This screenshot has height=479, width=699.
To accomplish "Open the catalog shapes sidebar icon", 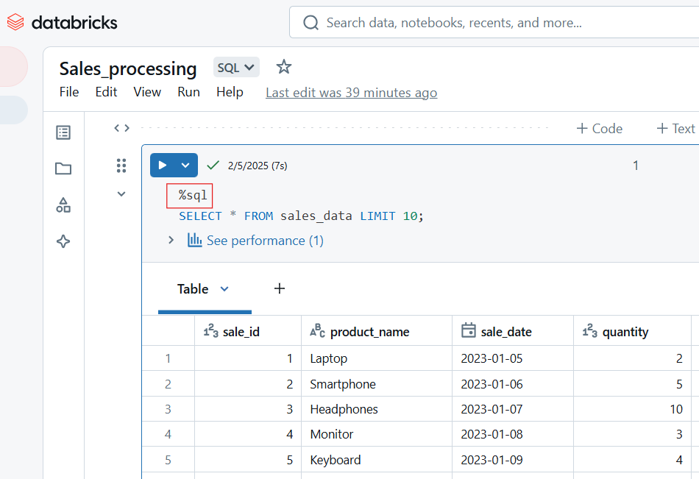I will coord(63,205).
